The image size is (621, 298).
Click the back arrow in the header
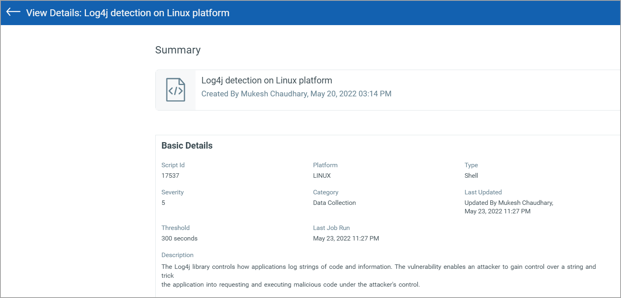[13, 12]
